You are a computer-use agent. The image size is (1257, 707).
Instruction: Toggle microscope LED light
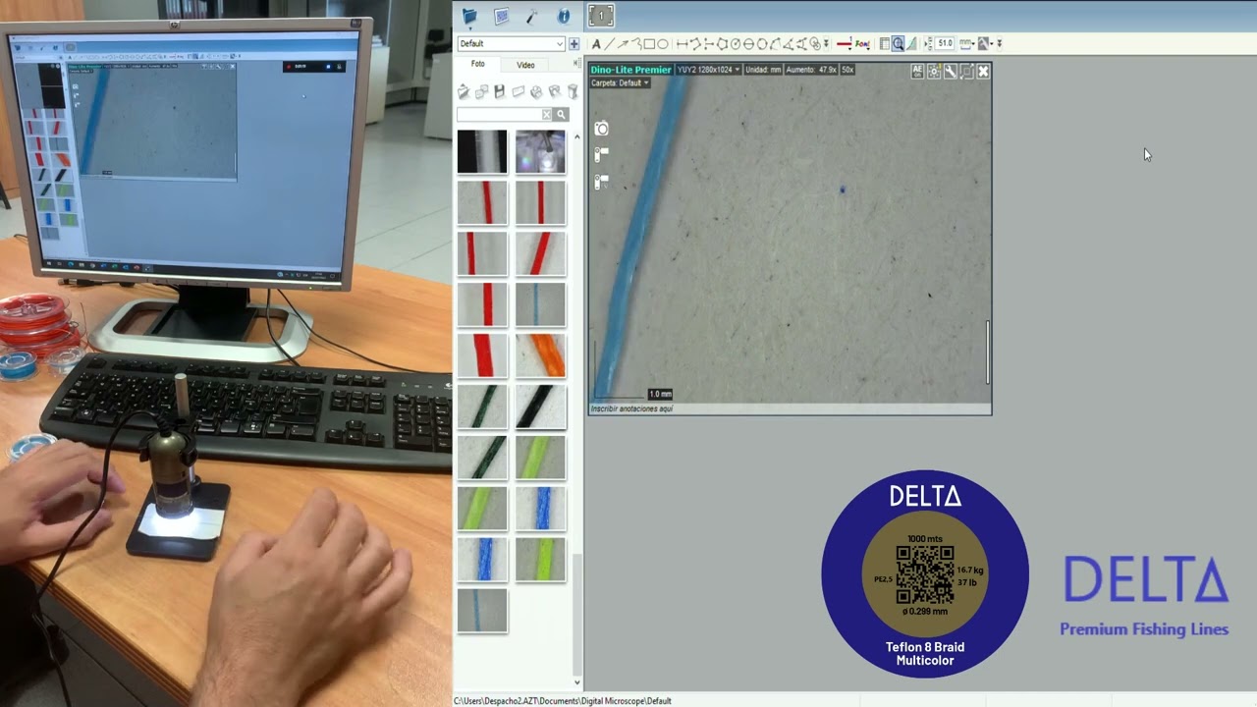pos(934,71)
